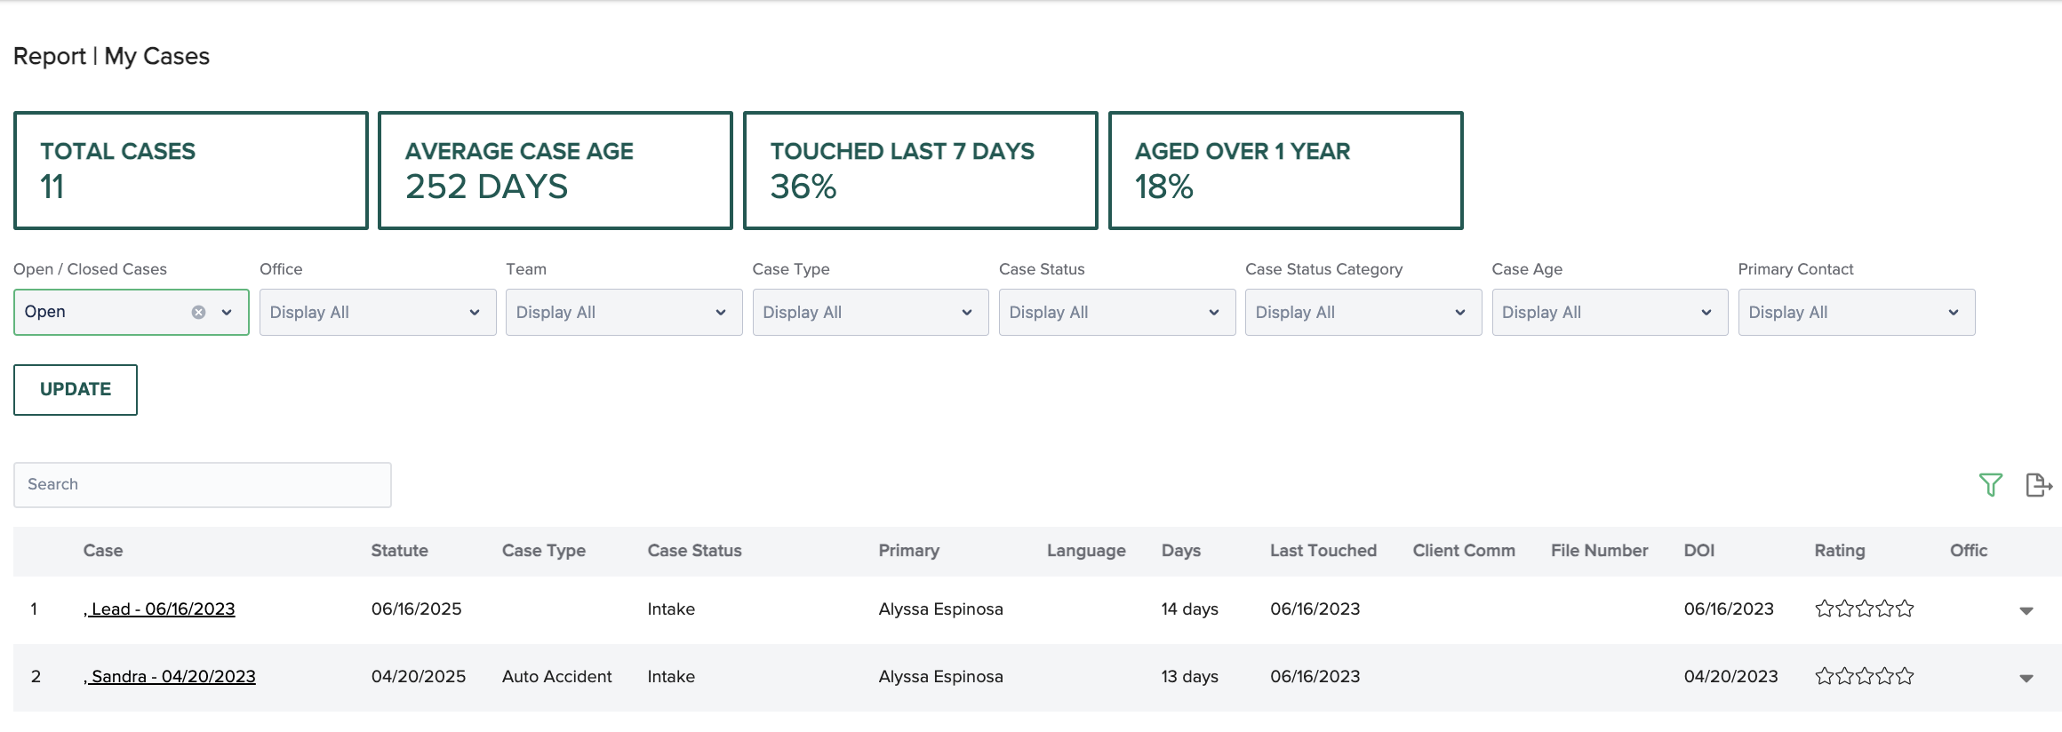The height and width of the screenshot is (732, 2062).
Task: Click the green filter funnel icon
Action: (1990, 485)
